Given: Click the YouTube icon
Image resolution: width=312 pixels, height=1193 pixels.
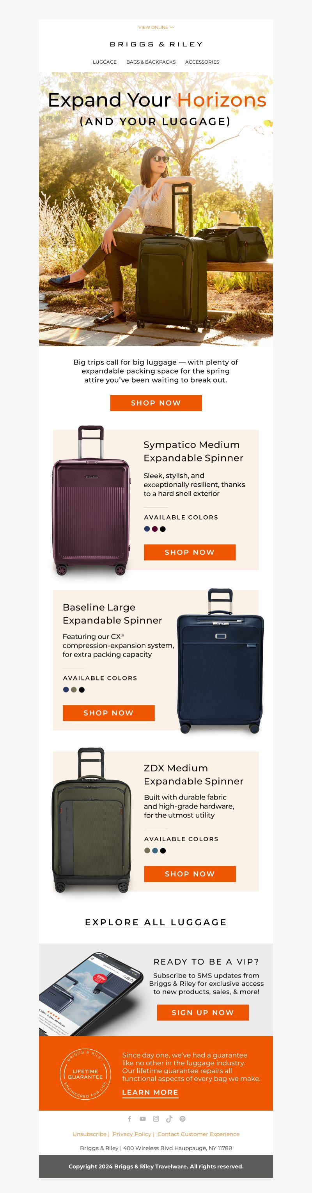Looking at the screenshot, I should [x=143, y=1119].
